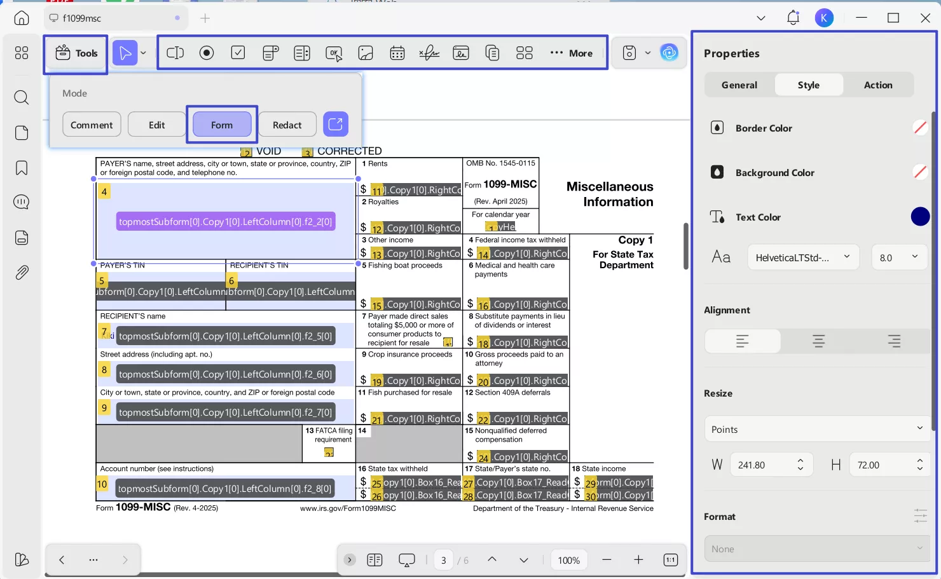Image resolution: width=941 pixels, height=579 pixels.
Task: Switch to the Action tab in Properties
Action: point(877,85)
